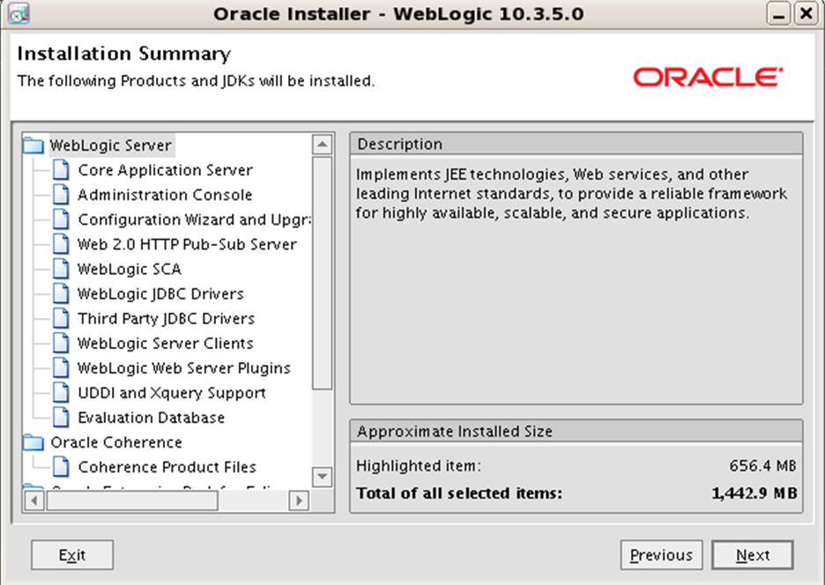Image resolution: width=825 pixels, height=585 pixels.
Task: Click the vertical scrollbar thumb in tree
Action: click(322, 273)
